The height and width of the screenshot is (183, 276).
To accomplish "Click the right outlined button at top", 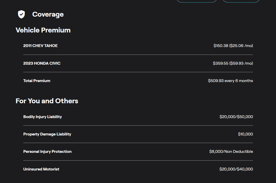I will [x=241, y=1].
